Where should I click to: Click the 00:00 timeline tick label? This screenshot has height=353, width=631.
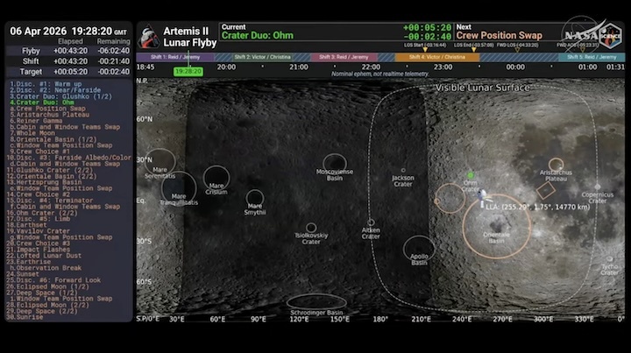515,67
